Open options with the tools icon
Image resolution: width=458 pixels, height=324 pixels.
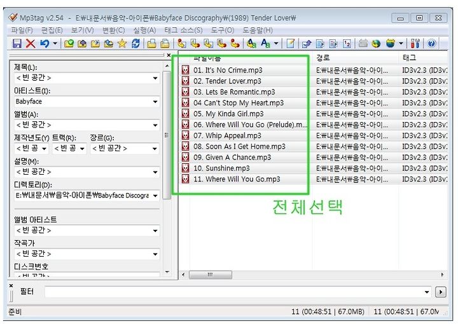(x=415, y=44)
